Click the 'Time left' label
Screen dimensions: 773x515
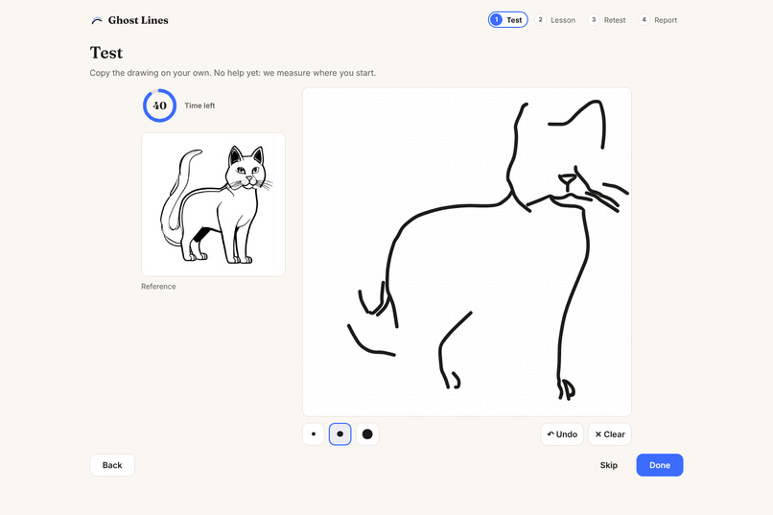199,105
